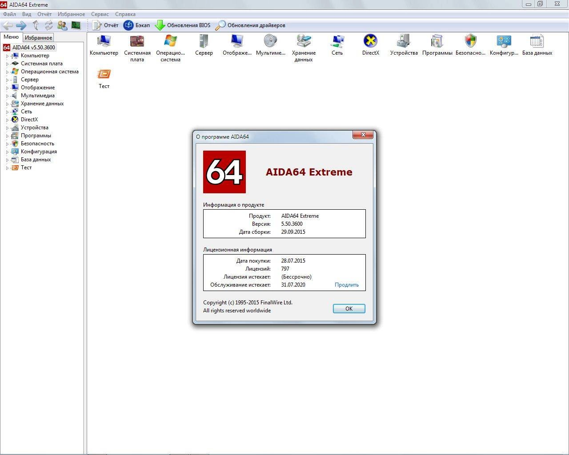Open the Сервис menu

tap(100, 14)
